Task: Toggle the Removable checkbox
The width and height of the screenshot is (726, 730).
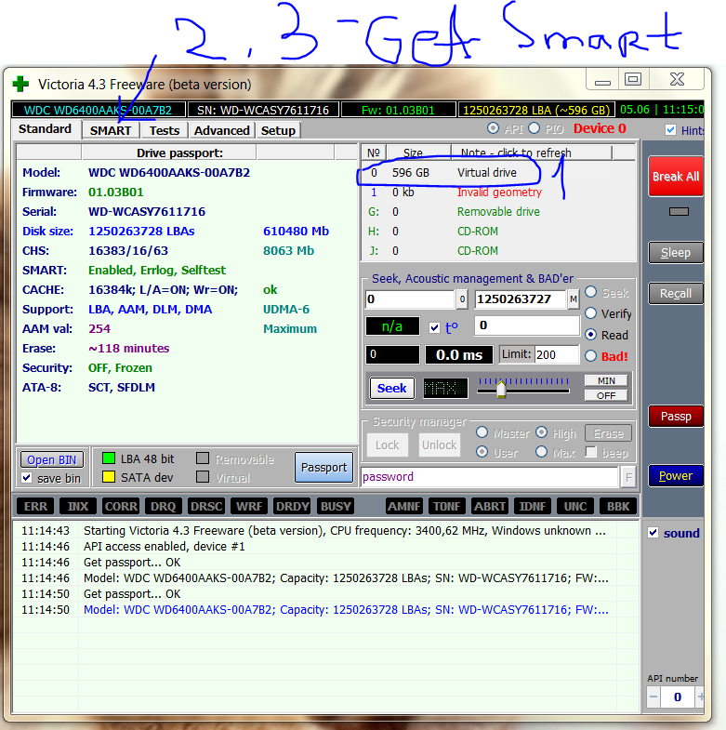Action: (203, 458)
